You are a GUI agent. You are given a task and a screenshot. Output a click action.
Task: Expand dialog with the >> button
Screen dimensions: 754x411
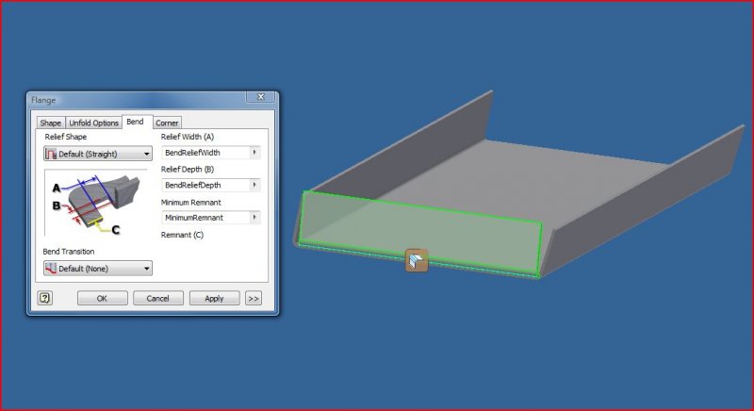click(253, 298)
